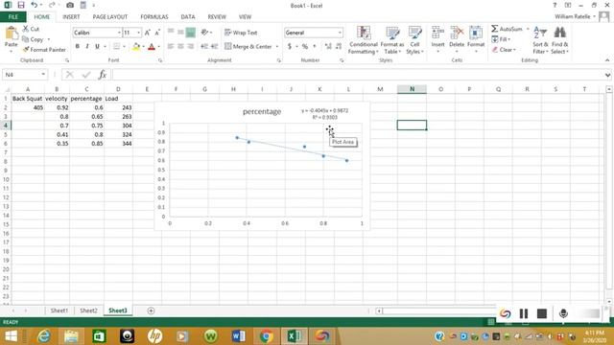Click AutoSum sigma button
Viewport: 614px width, 345px height.
coord(507,29)
